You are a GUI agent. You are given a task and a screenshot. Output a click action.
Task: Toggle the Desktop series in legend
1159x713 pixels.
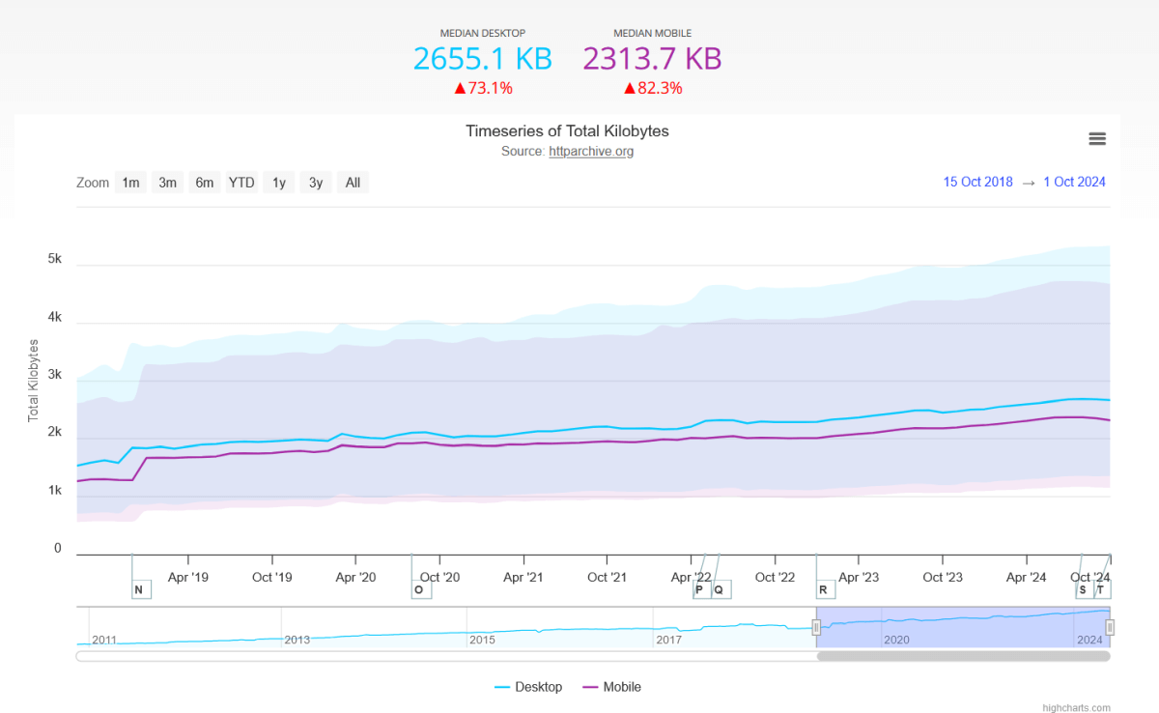tap(528, 687)
